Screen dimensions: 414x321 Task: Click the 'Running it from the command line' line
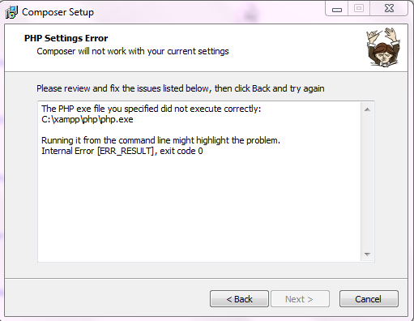tap(160, 140)
